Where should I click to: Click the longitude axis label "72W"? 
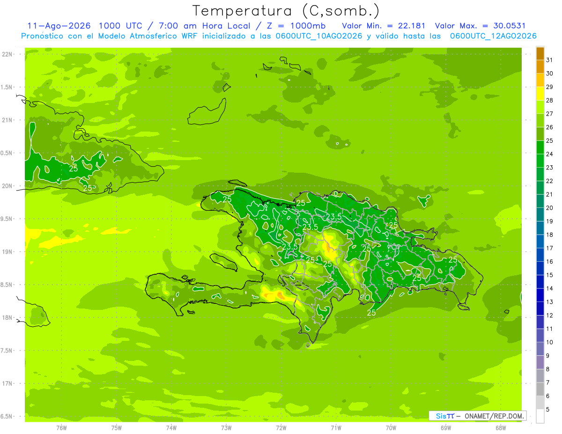[281, 428]
